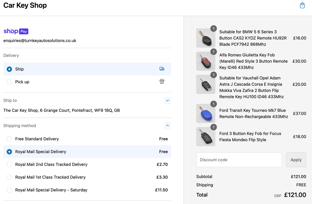Click the £3.30 shipping price
312x204 pixels.
[x=162, y=177]
